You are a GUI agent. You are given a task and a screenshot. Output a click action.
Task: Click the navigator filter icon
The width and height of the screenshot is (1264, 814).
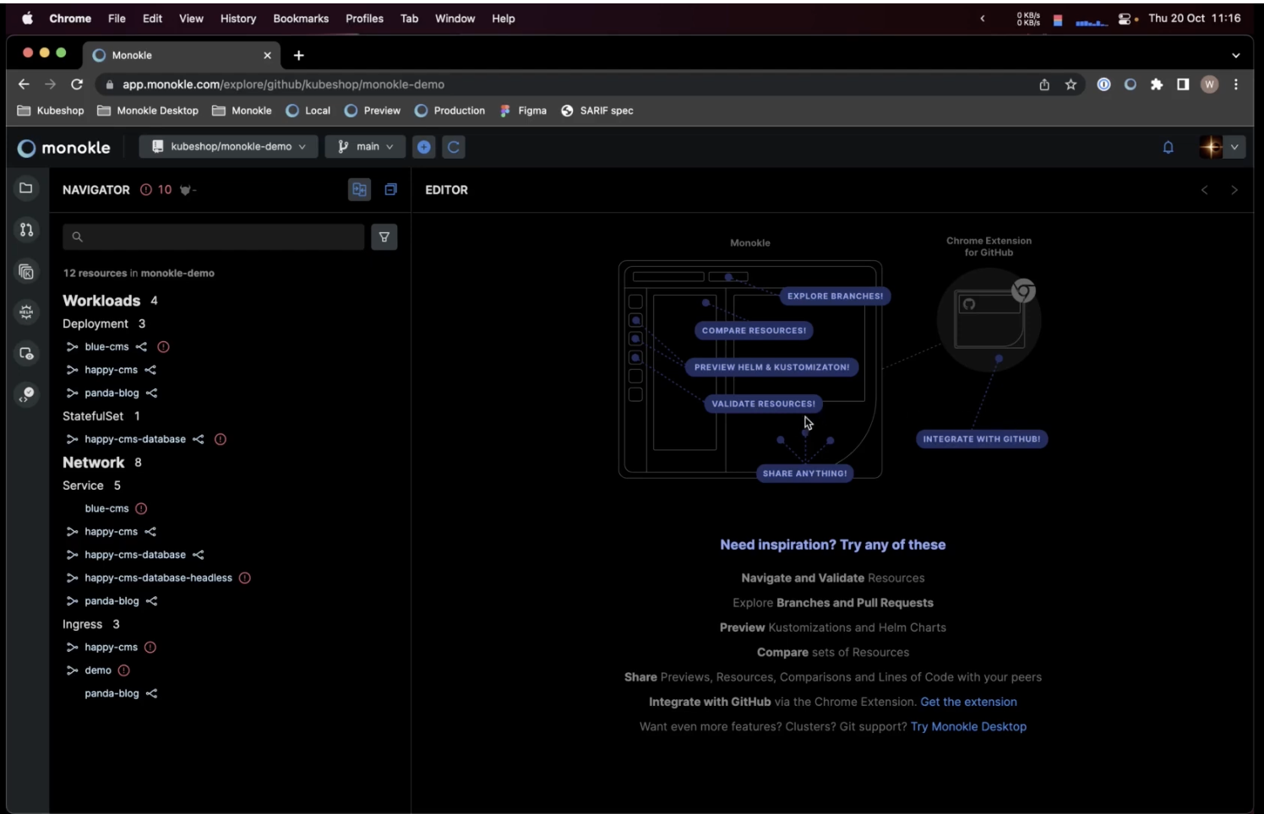click(x=384, y=237)
